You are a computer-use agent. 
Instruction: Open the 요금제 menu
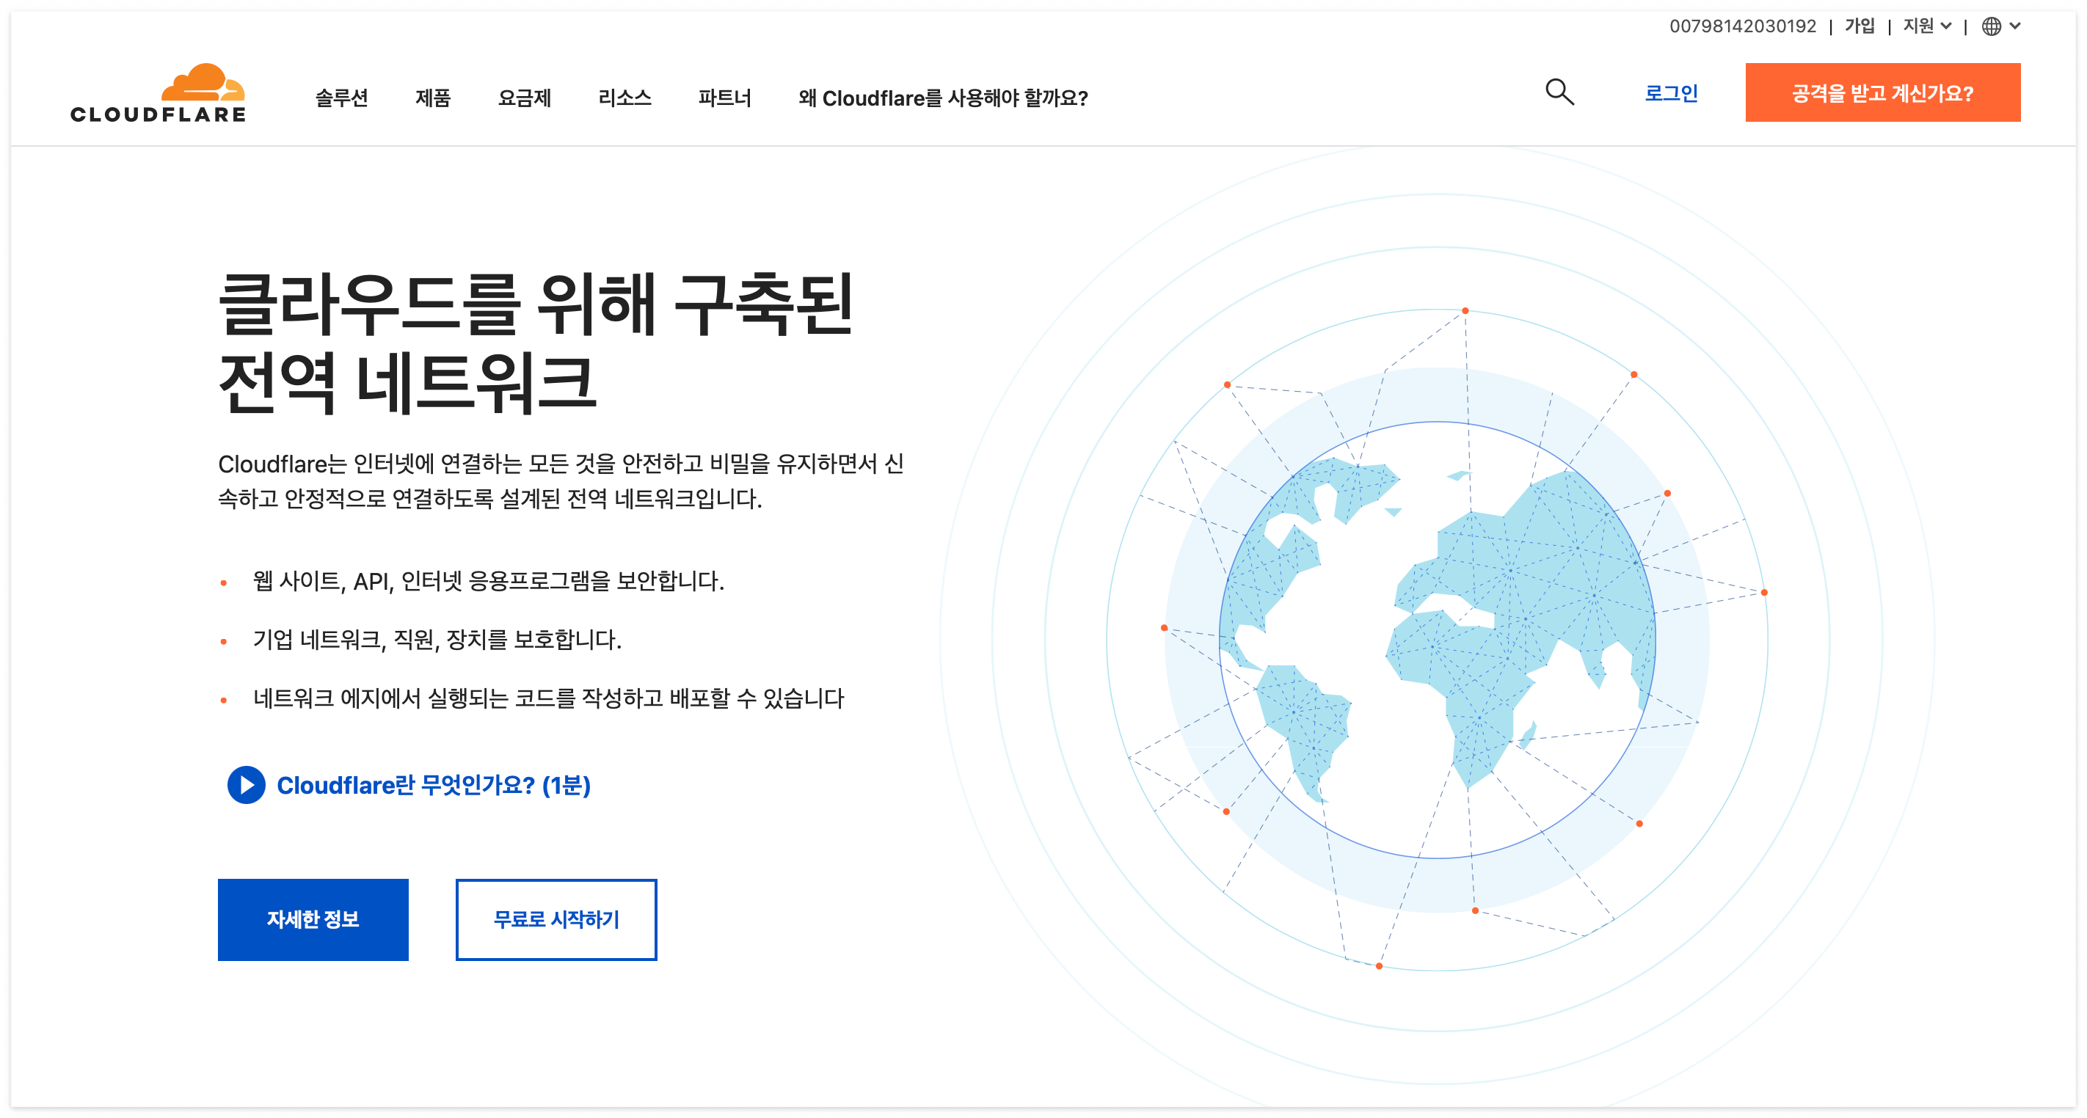point(524,98)
